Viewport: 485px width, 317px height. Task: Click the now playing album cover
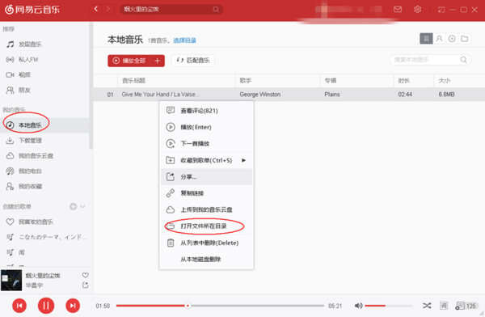11,281
